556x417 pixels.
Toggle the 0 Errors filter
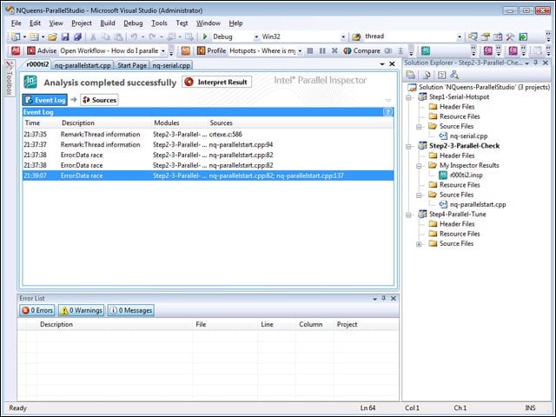37,310
